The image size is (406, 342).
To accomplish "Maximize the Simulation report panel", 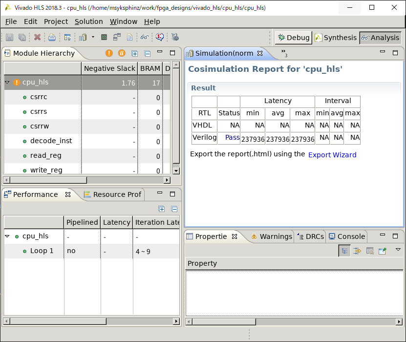I will pos(395,53).
